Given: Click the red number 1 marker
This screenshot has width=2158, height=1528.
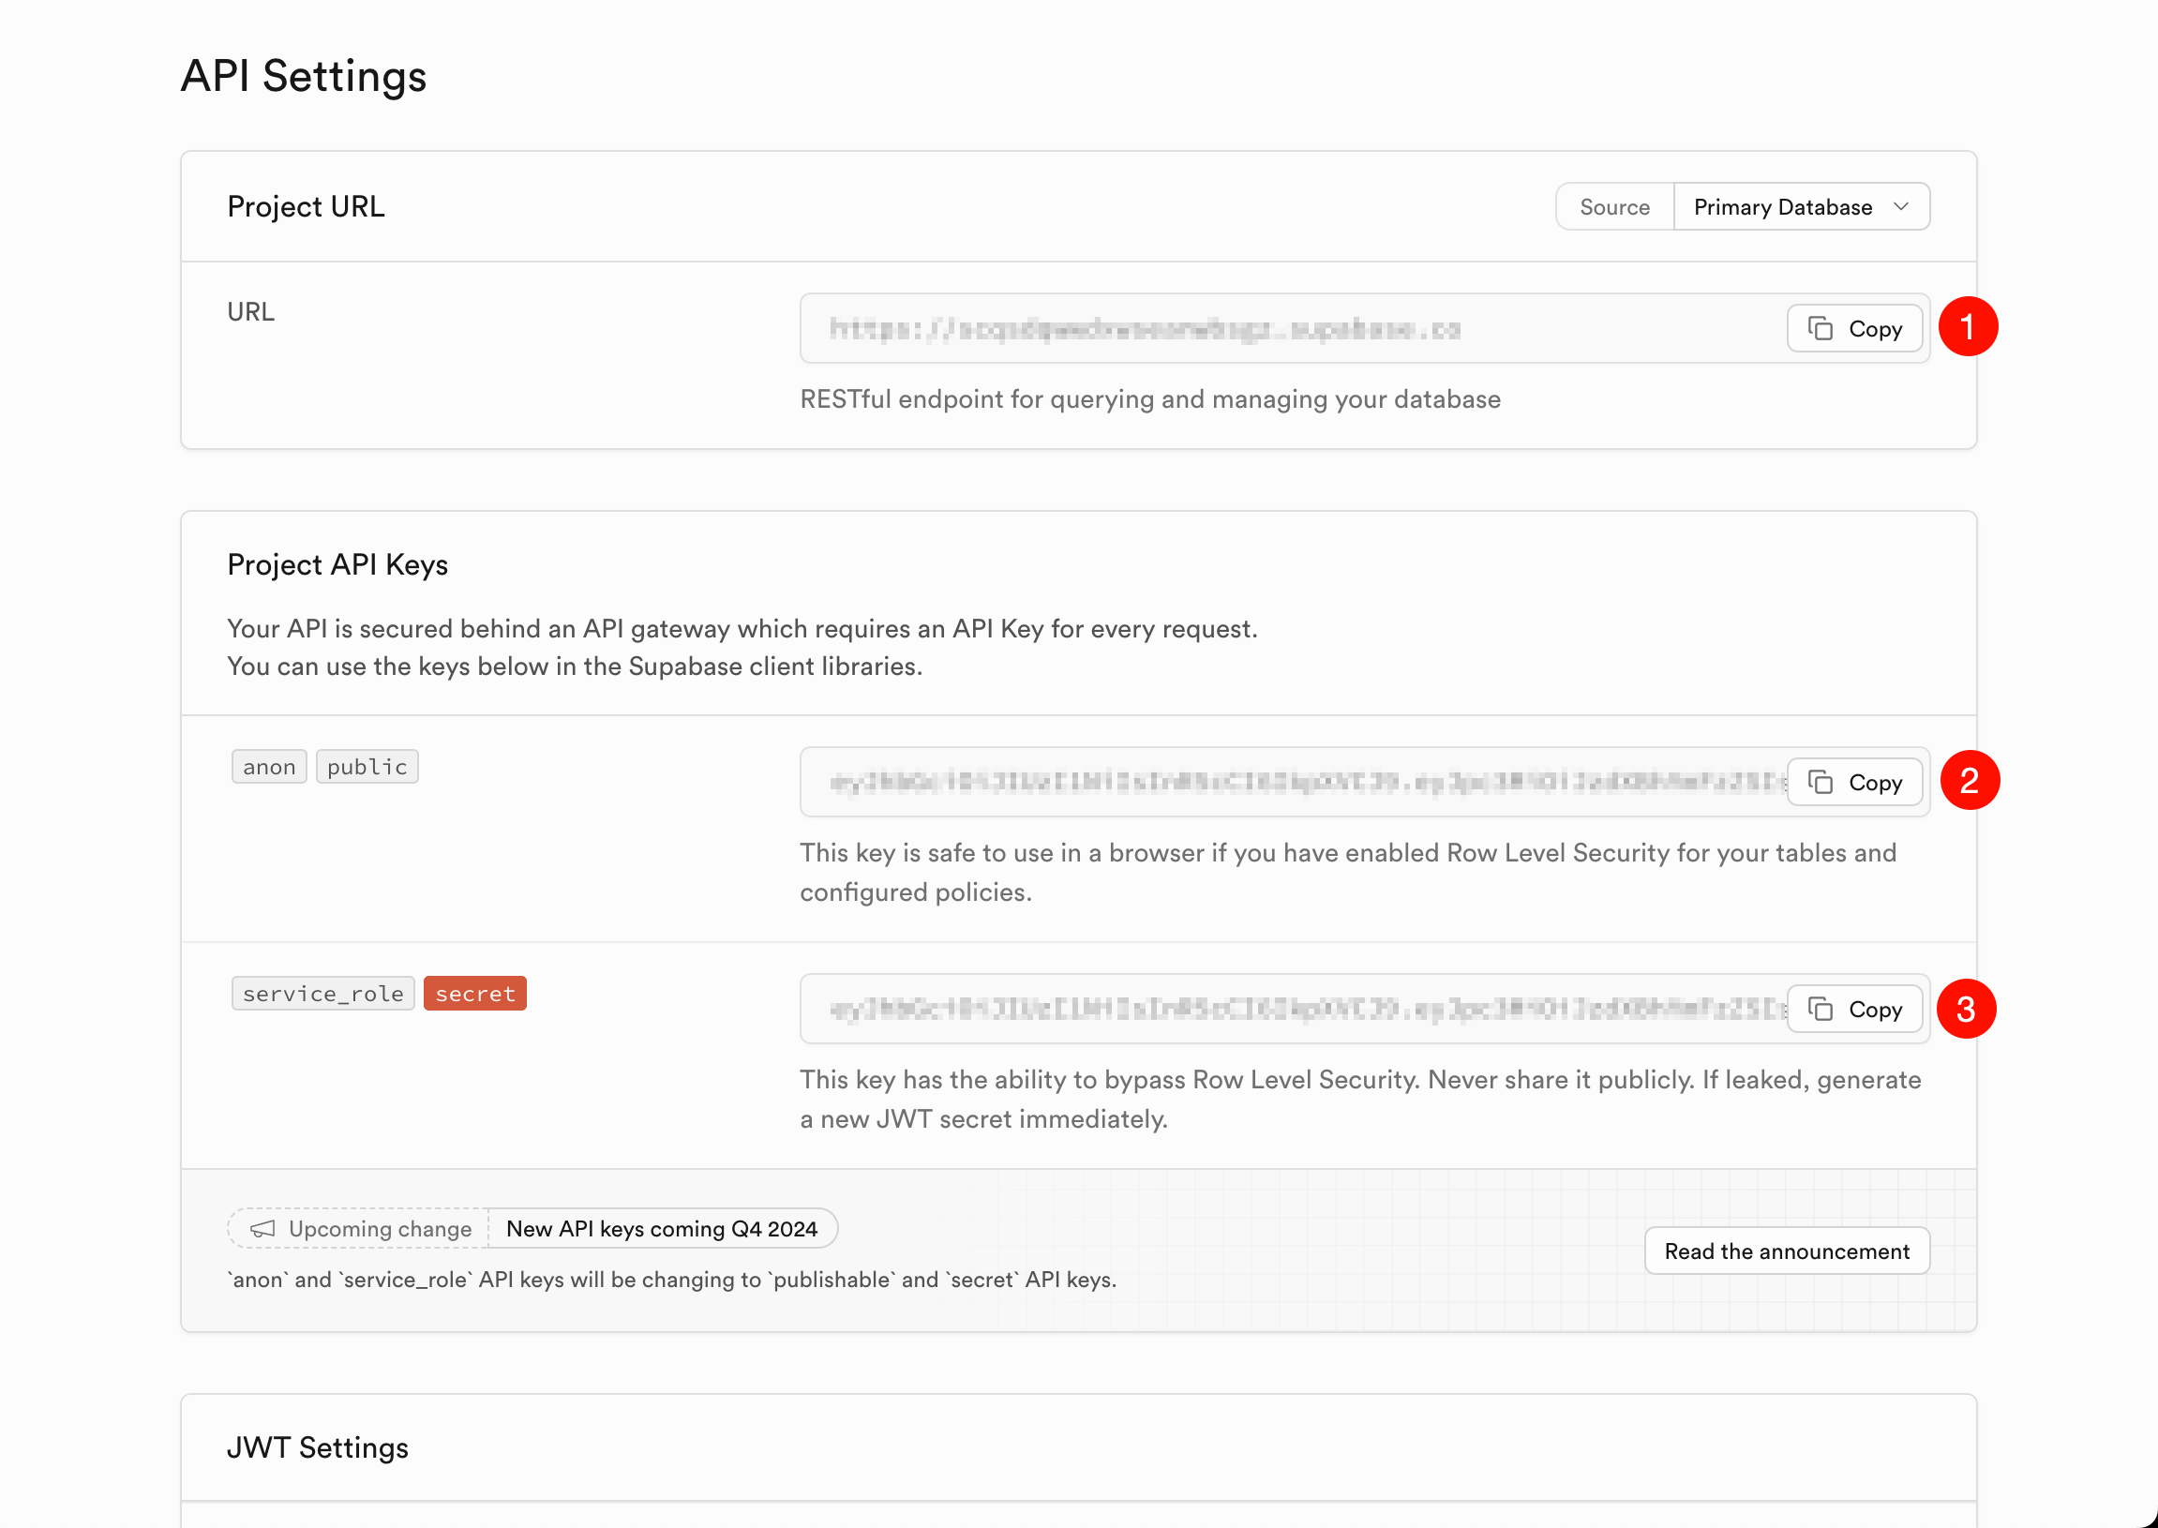Looking at the screenshot, I should [x=1968, y=326].
